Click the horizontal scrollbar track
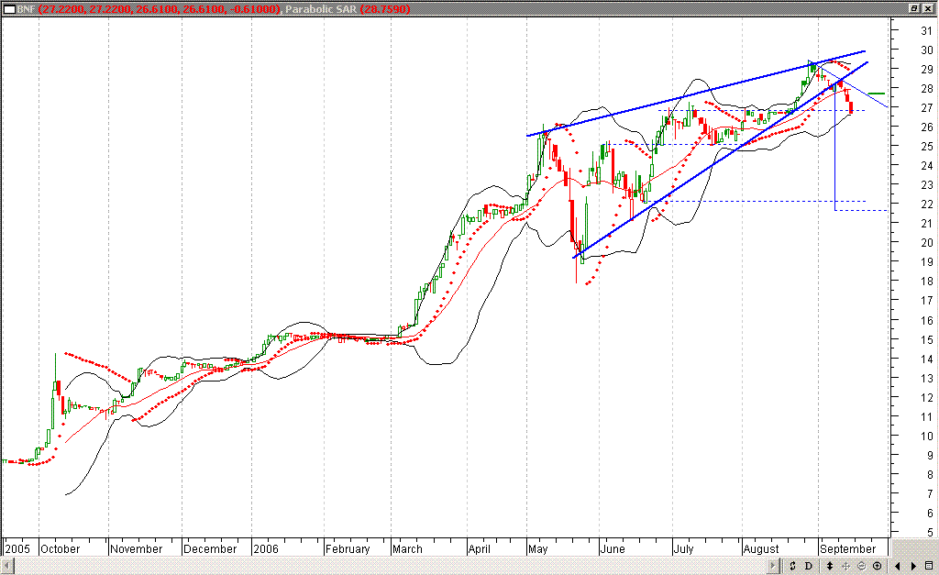 pyautogui.click(x=391, y=566)
